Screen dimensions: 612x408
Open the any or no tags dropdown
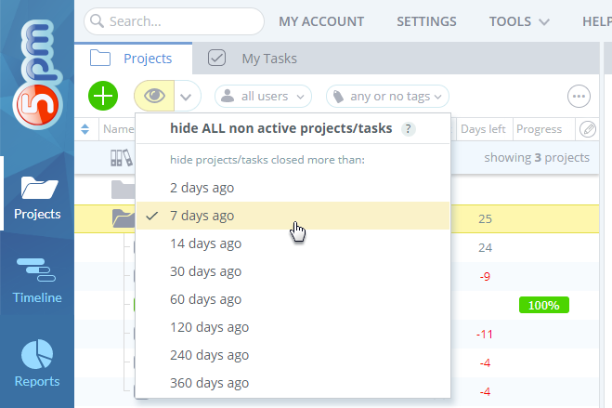tap(387, 96)
